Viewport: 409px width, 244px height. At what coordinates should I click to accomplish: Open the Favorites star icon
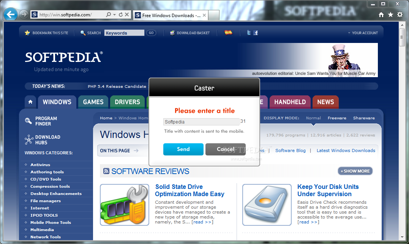coord(390,14)
